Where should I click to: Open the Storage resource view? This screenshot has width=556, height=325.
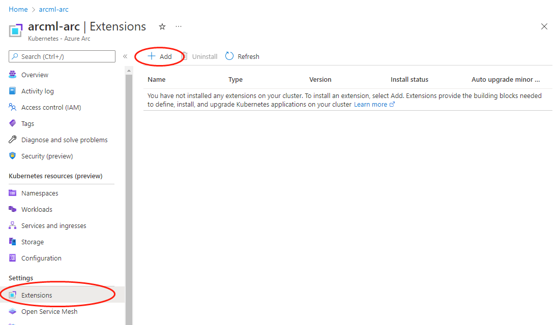click(33, 241)
